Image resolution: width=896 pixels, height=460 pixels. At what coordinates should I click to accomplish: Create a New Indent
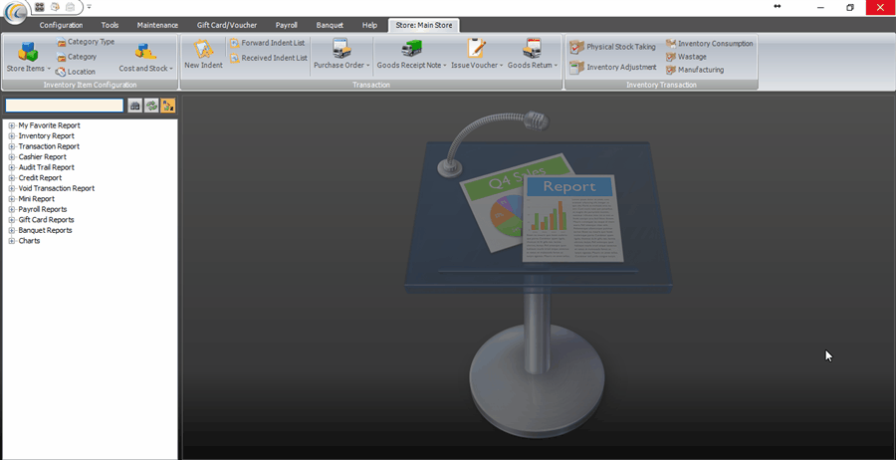[203, 55]
